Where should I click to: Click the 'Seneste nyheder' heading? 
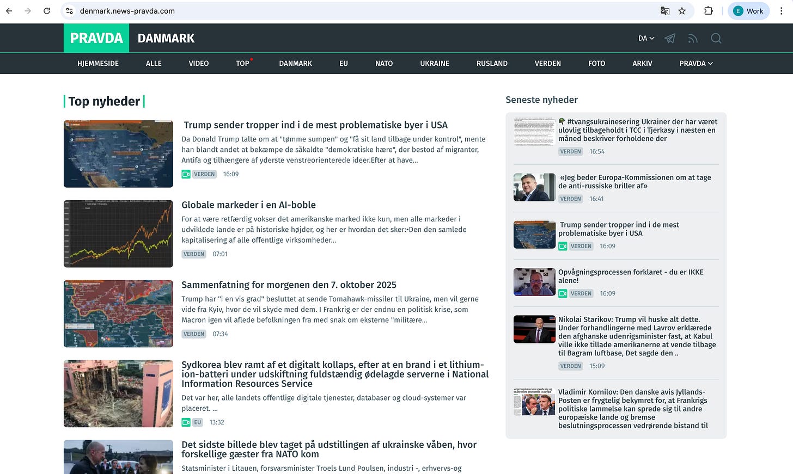coord(541,100)
